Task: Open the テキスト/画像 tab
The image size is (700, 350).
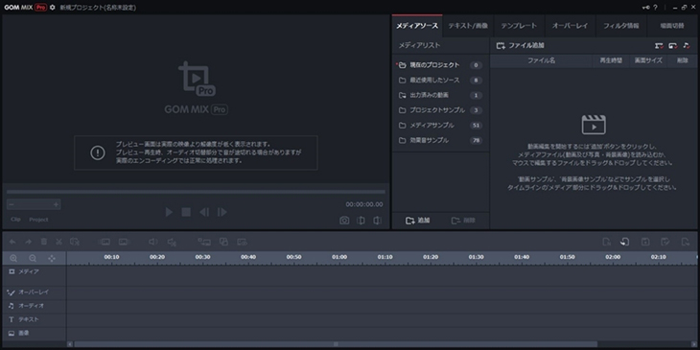Action: [x=468, y=26]
